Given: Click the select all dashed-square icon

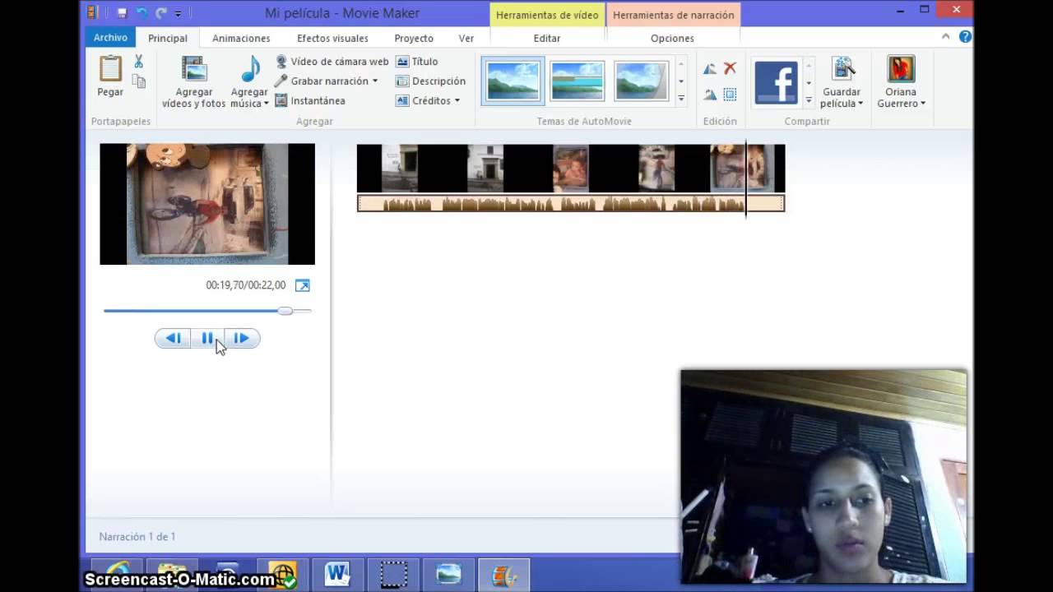Looking at the screenshot, I should (730, 95).
